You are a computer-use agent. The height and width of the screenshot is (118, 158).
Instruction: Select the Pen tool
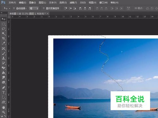(x=3, y=87)
